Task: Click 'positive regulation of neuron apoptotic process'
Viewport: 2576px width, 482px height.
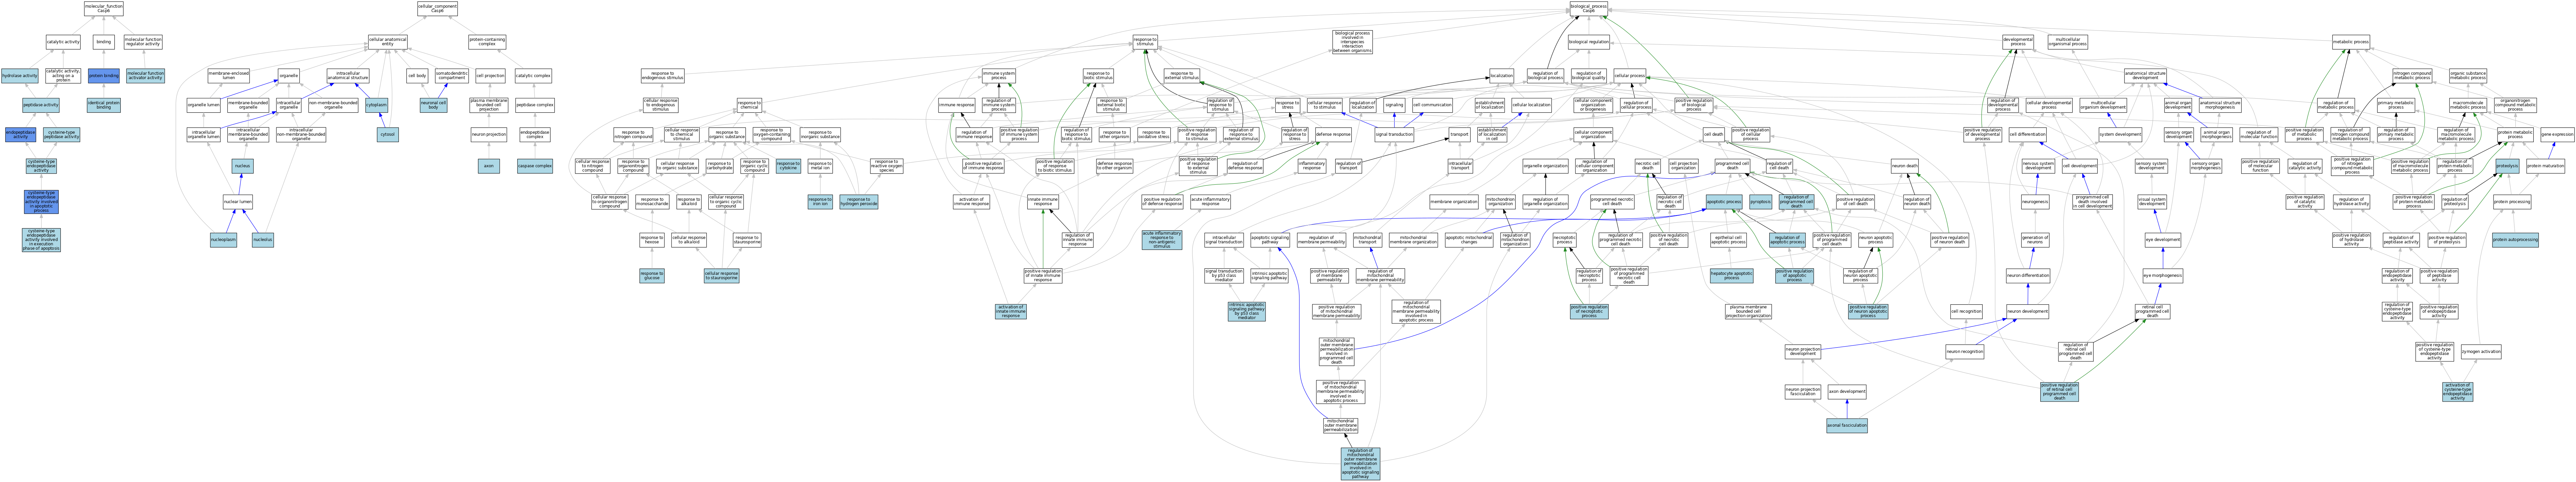Action: pyautogui.click(x=1868, y=312)
